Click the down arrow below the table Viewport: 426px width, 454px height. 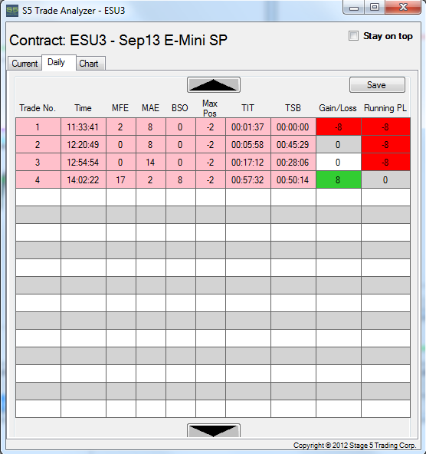[x=214, y=430]
